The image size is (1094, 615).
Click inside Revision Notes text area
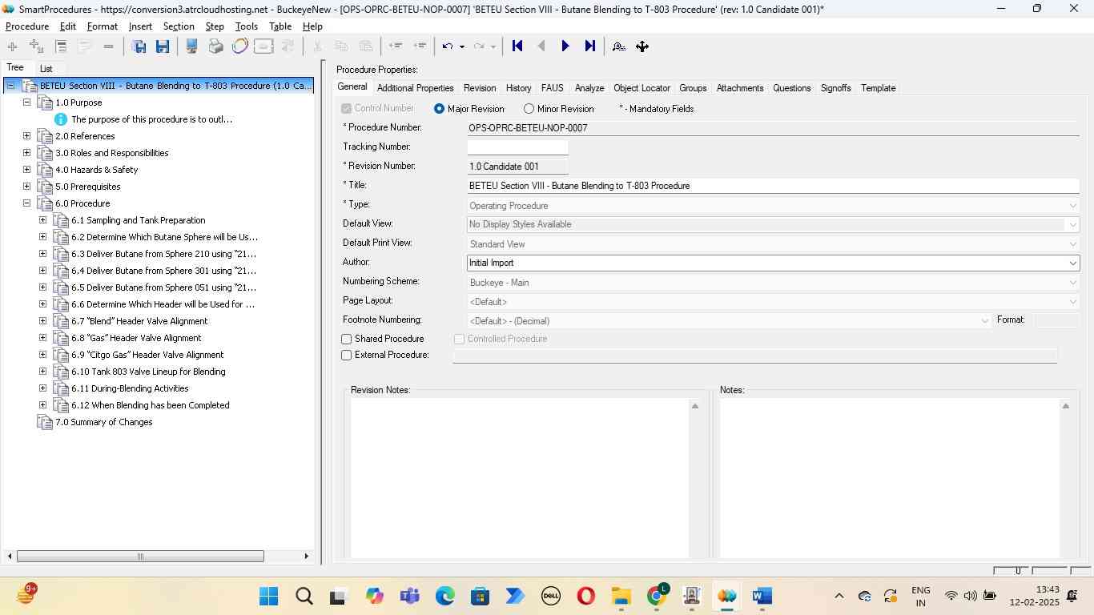click(x=519, y=478)
